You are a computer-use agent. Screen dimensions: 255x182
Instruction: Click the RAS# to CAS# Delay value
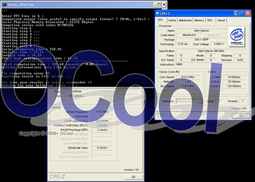tap(102, 125)
